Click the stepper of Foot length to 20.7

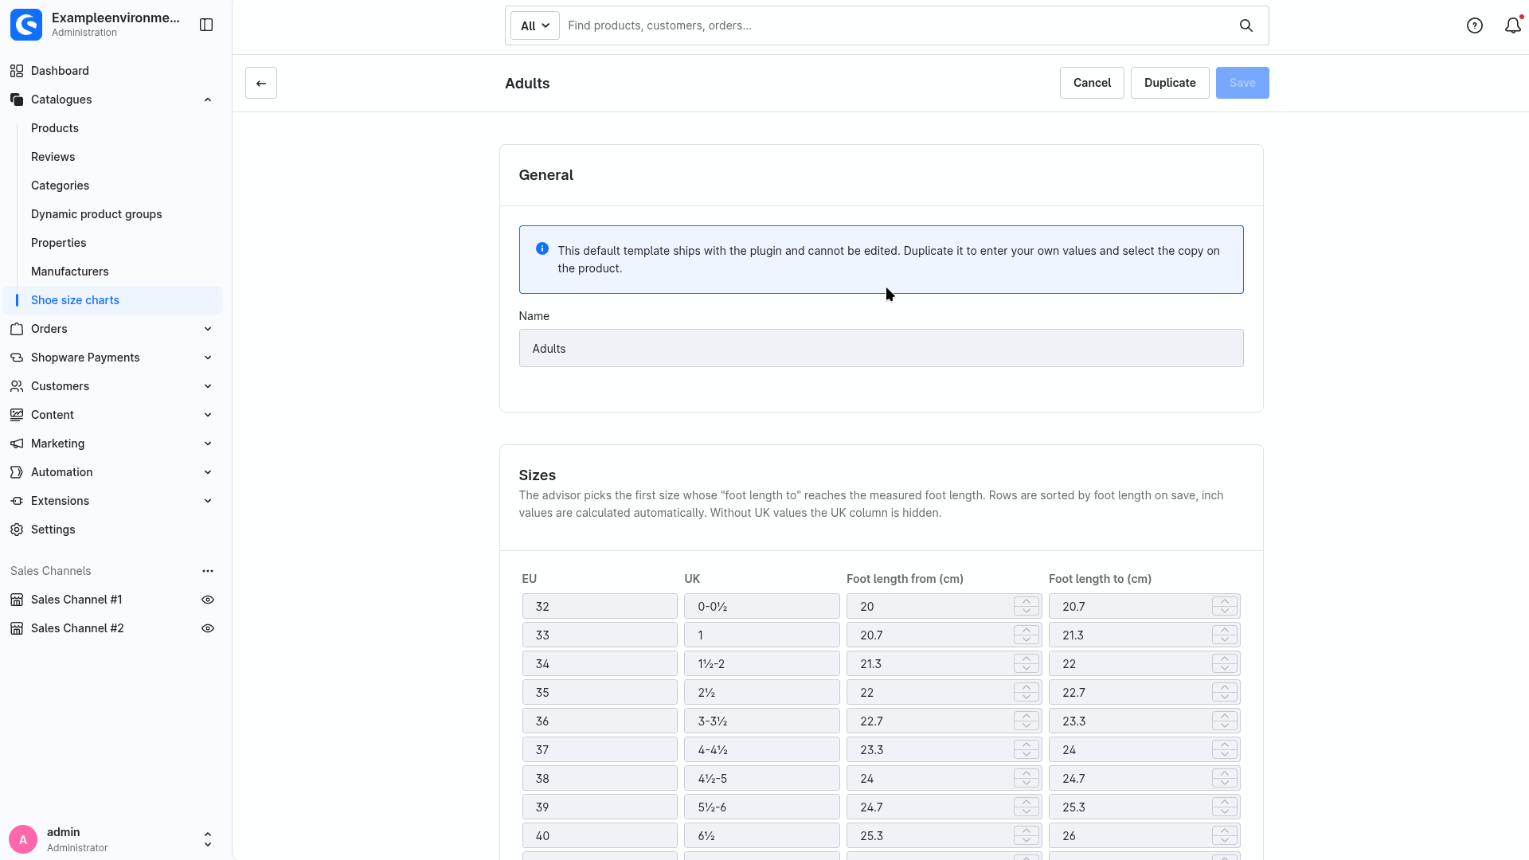pos(1225,606)
